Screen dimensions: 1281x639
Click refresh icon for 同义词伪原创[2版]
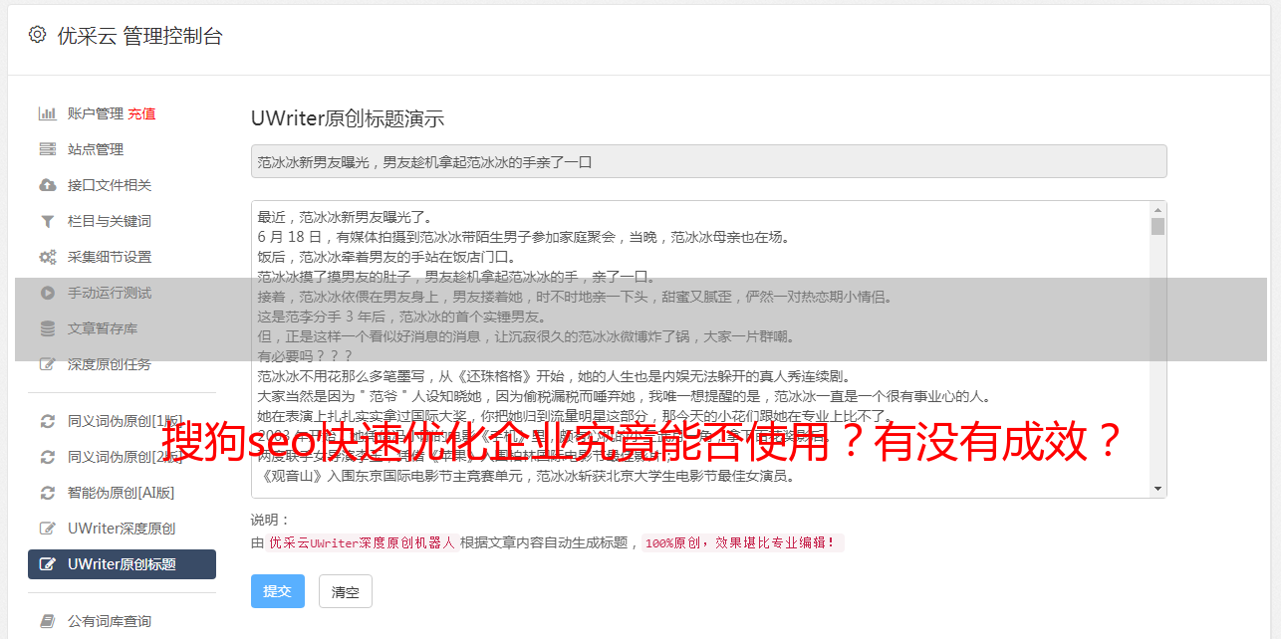tap(47, 457)
